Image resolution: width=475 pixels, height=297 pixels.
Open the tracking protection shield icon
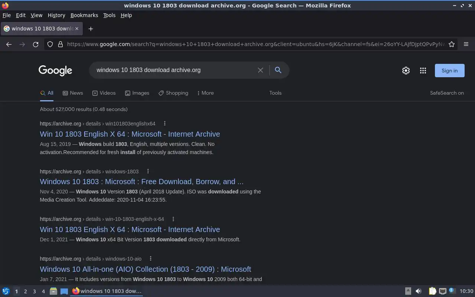50,44
